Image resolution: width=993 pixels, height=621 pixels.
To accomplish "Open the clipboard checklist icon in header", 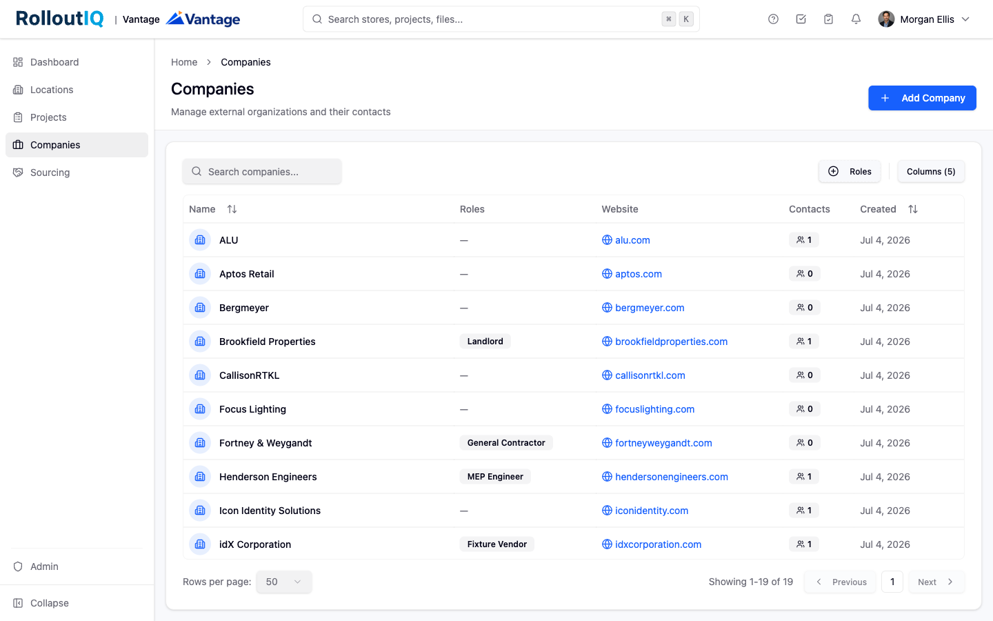I will (x=828, y=19).
